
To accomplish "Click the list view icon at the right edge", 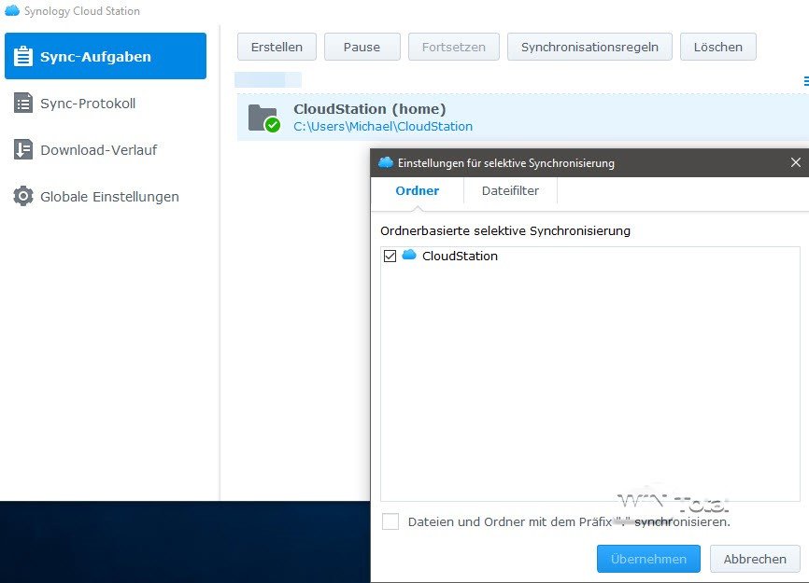I will [x=806, y=81].
